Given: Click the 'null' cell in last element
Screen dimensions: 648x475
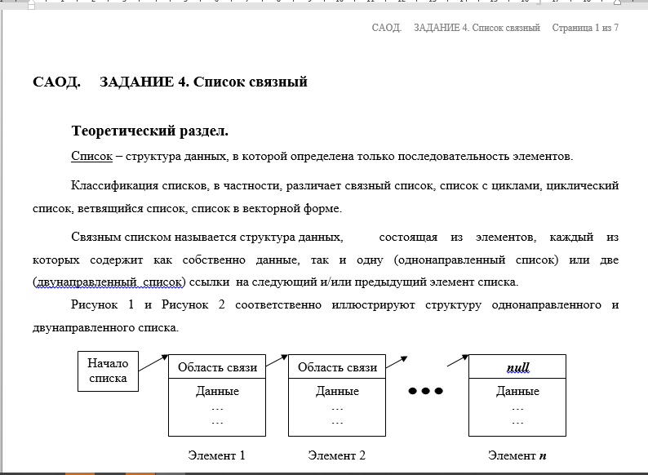Looking at the screenshot, I should click(x=517, y=367).
